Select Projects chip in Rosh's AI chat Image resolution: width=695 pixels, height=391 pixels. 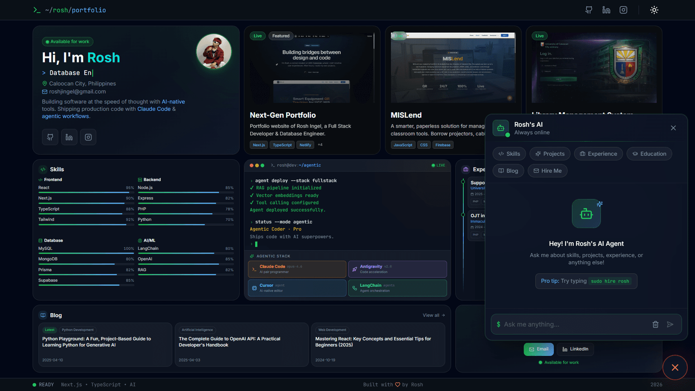tap(550, 154)
